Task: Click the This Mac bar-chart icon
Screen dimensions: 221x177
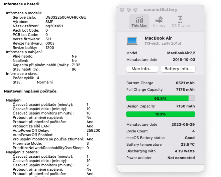Action: pos(139,19)
